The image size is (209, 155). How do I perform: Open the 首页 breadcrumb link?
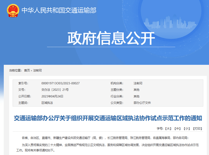click(27, 70)
